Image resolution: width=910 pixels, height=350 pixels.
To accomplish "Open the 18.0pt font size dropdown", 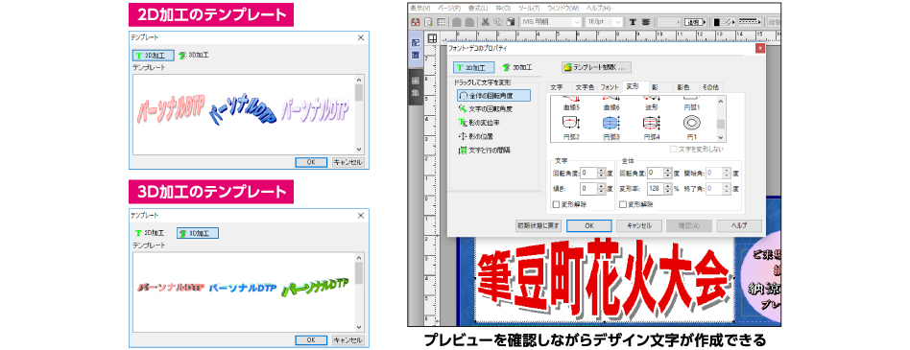I will point(604,22).
